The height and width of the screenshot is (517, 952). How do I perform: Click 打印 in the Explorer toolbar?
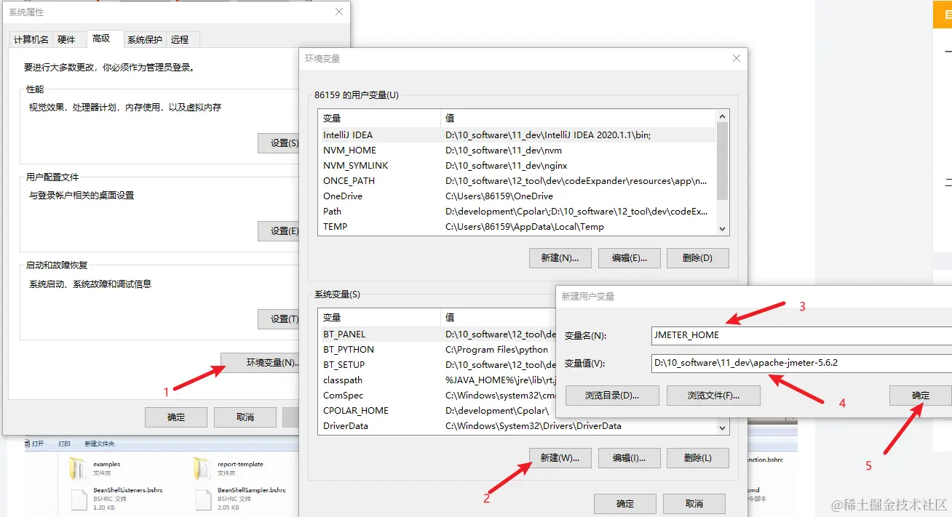(64, 444)
